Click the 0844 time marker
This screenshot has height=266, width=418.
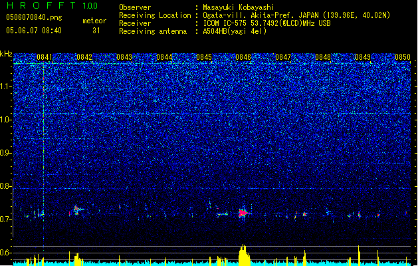[164, 57]
